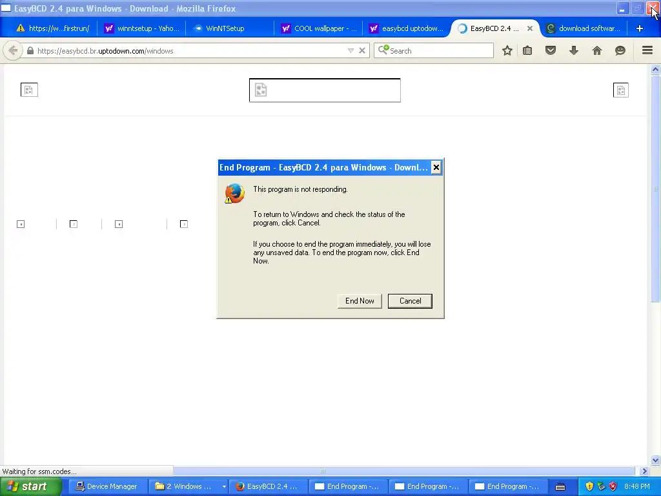Click the keyboard icon in the taskbar
This screenshot has width=661, height=496.
pyautogui.click(x=560, y=487)
